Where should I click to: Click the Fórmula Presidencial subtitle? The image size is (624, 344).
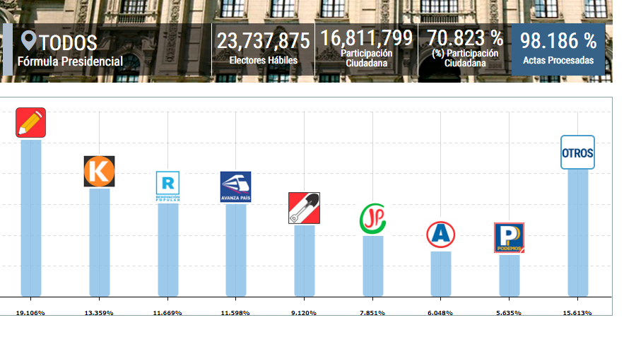click(70, 61)
